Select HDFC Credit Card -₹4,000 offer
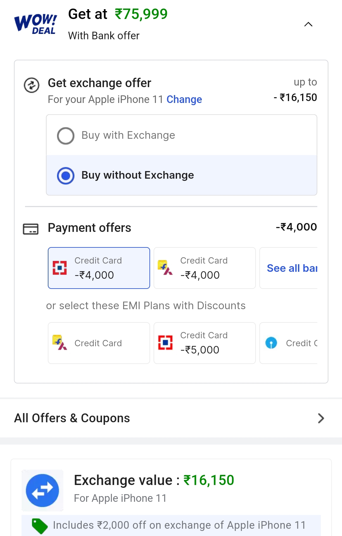Screen dimensions: 342x536 [99, 268]
